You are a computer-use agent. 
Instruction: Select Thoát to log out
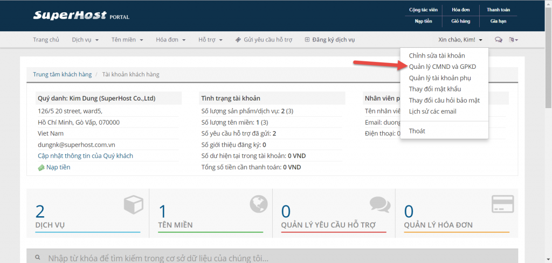point(417,131)
